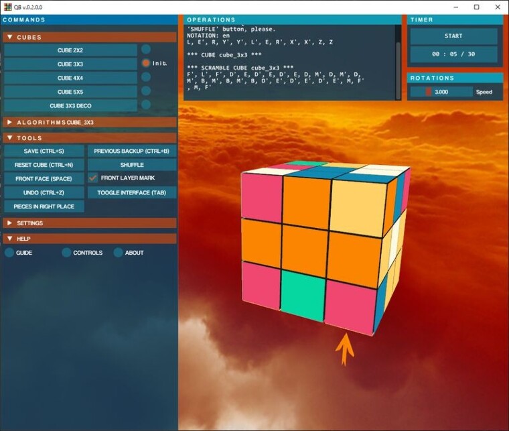
Task: Click the SHUFFLE button
Action: [x=132, y=165]
